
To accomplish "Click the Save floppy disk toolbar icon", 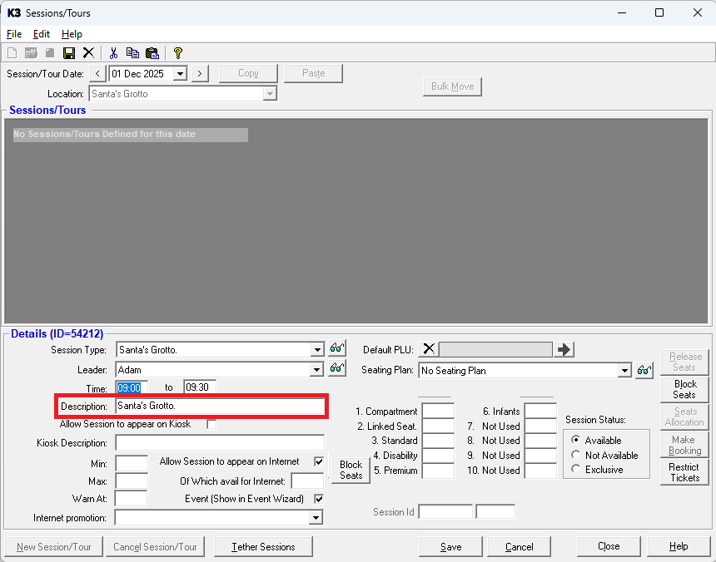I will pos(69,53).
